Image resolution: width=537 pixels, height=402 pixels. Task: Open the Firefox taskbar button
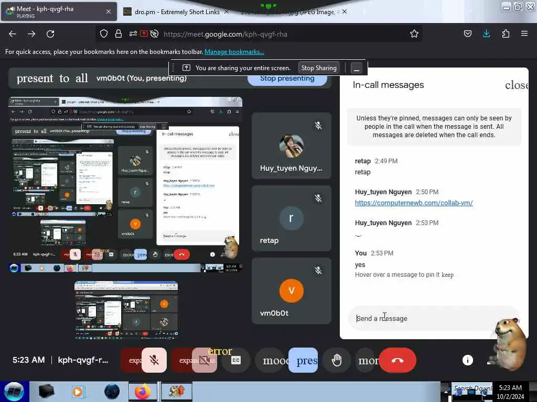pos(143,392)
